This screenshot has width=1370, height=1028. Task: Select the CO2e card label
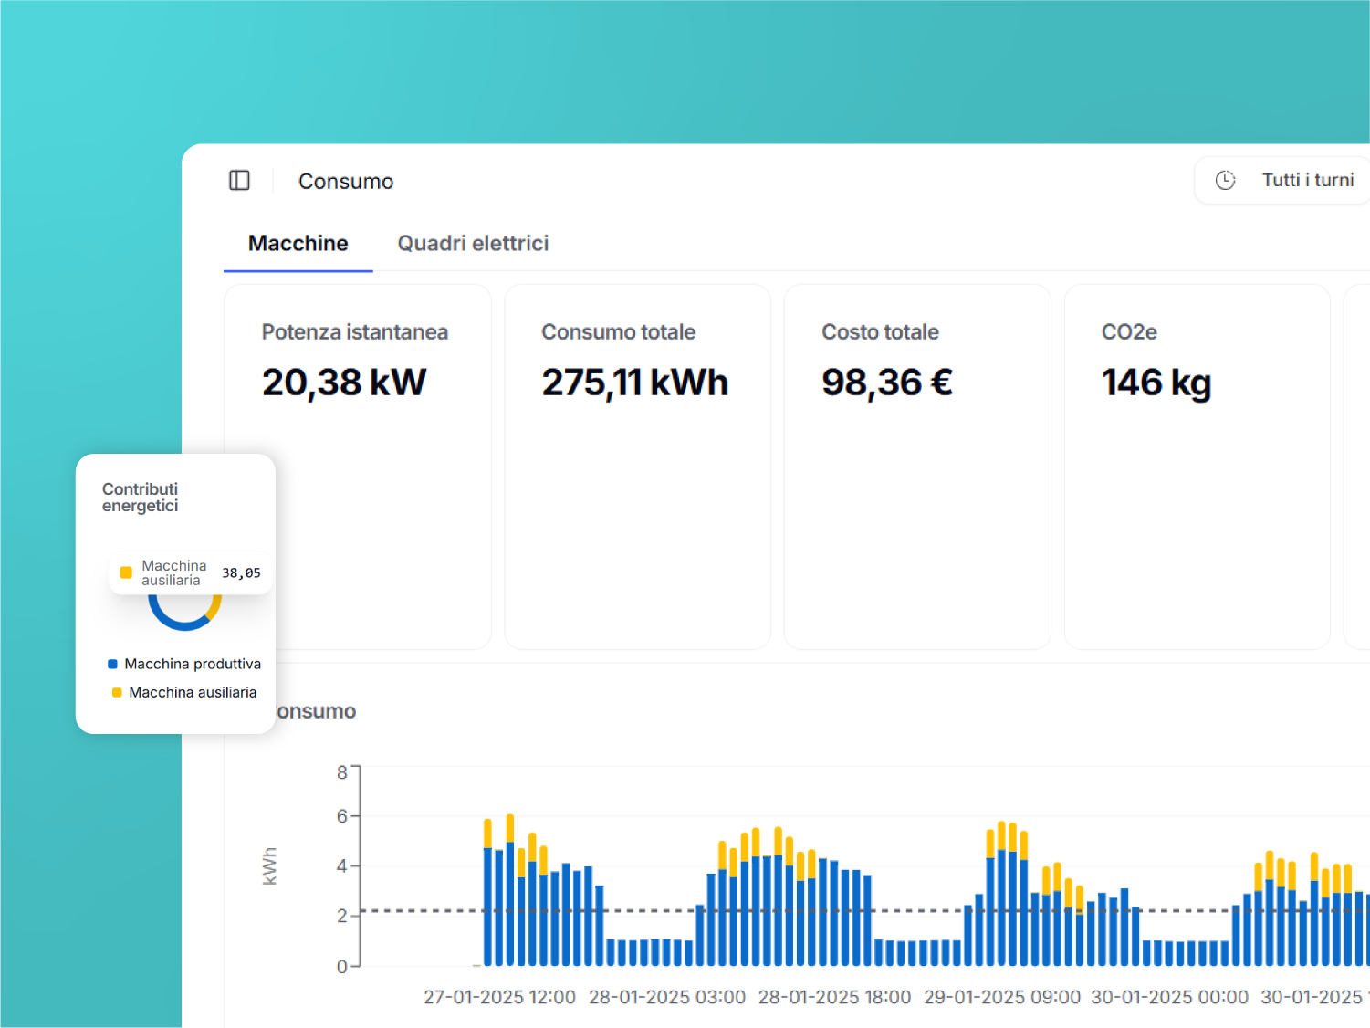[x=1129, y=332]
